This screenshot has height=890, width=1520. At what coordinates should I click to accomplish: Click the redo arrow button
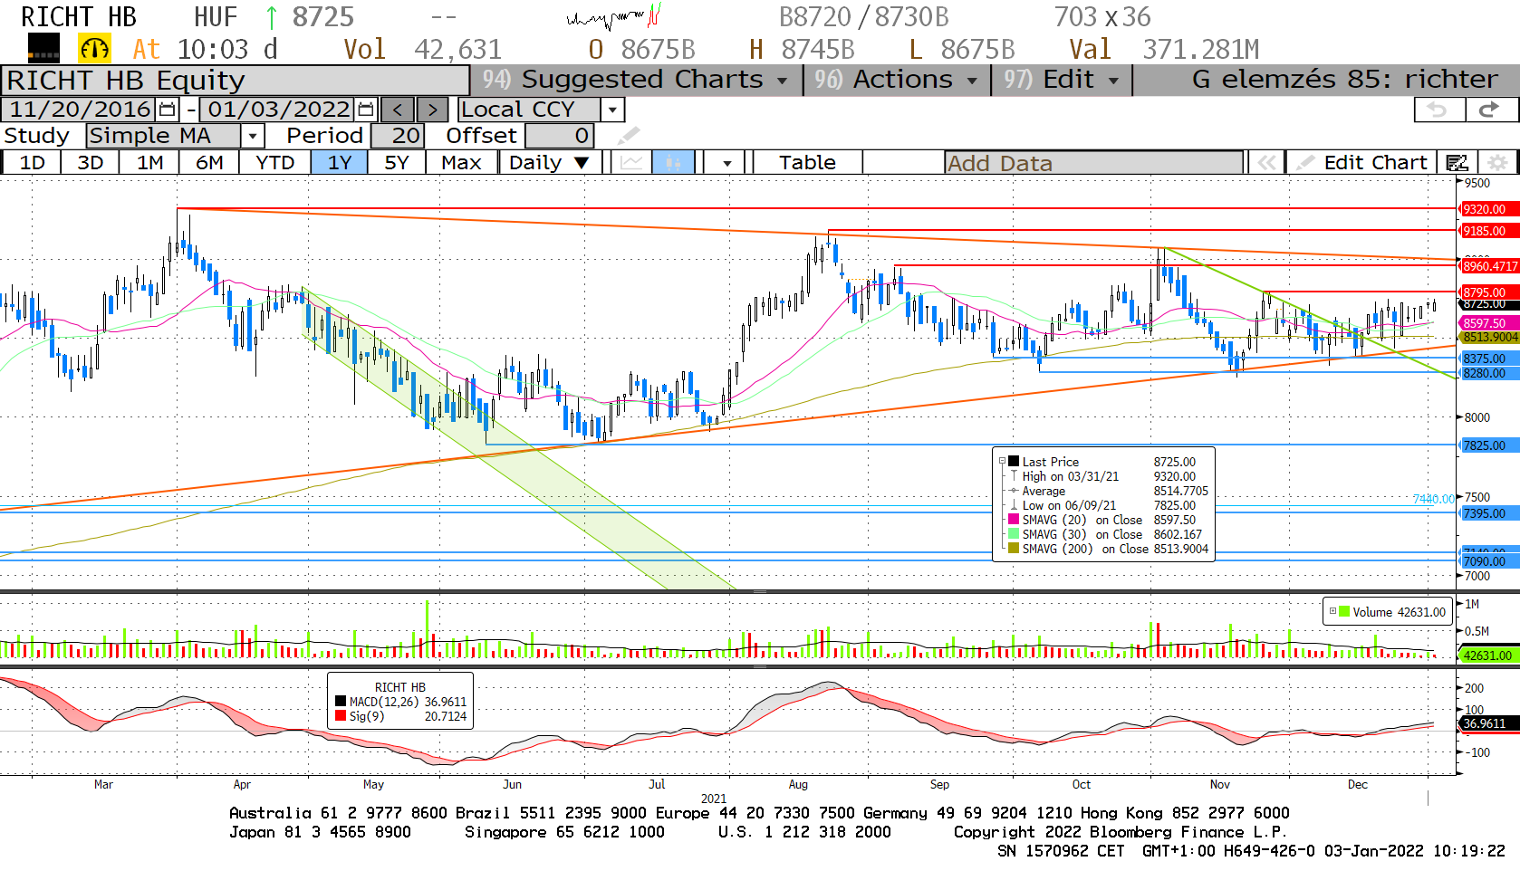[1489, 110]
